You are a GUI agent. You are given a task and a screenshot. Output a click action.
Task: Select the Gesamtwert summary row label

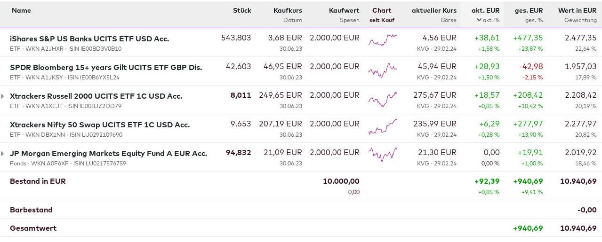(33, 228)
